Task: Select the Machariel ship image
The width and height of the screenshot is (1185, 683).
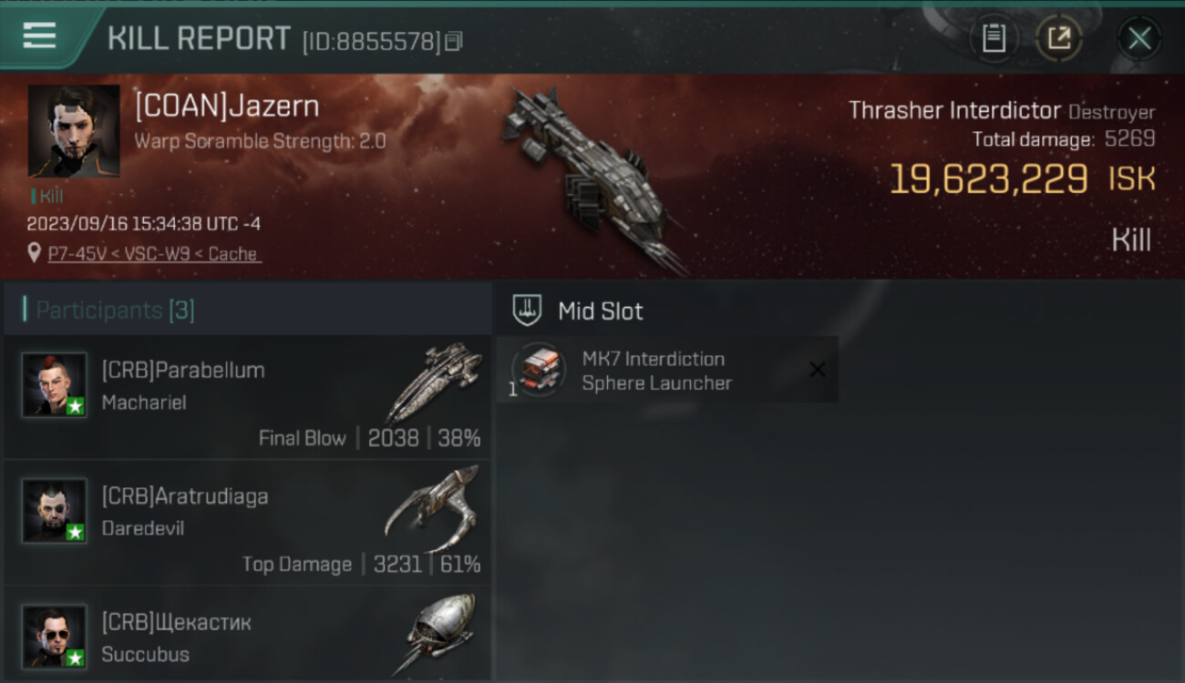Action: [x=434, y=382]
